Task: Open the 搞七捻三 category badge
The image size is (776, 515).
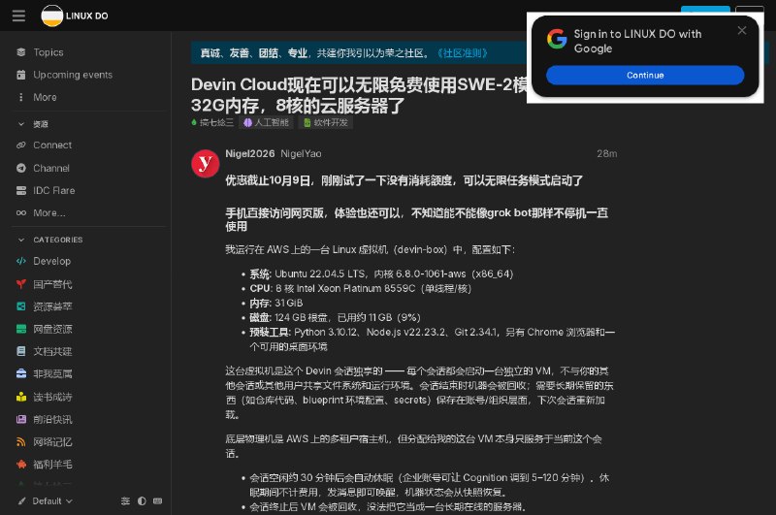Action: coord(212,123)
